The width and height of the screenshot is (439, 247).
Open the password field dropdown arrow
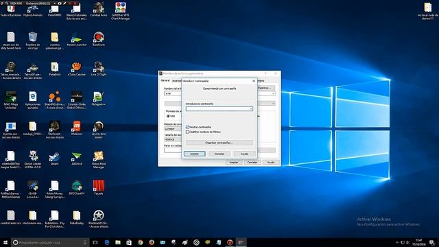tap(250, 108)
